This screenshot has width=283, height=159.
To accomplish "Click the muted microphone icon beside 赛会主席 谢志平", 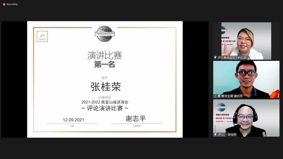I will [x=215, y=96].
